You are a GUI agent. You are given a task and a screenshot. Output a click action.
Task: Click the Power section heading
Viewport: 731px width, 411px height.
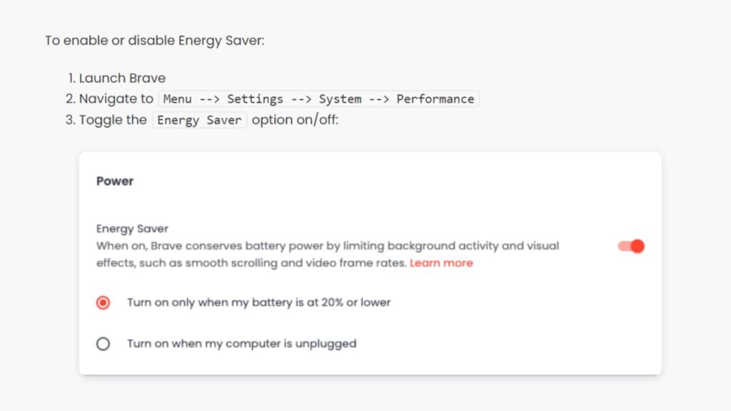114,181
